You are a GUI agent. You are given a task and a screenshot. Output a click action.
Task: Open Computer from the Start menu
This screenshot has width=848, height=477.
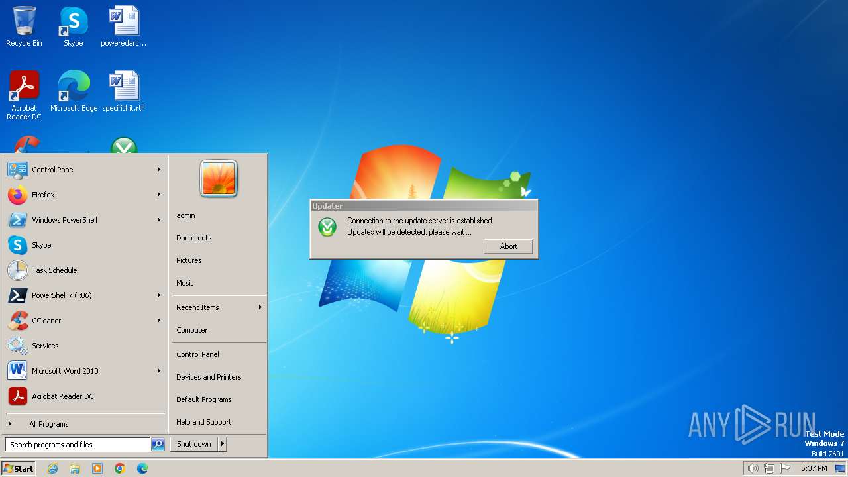tap(219, 330)
